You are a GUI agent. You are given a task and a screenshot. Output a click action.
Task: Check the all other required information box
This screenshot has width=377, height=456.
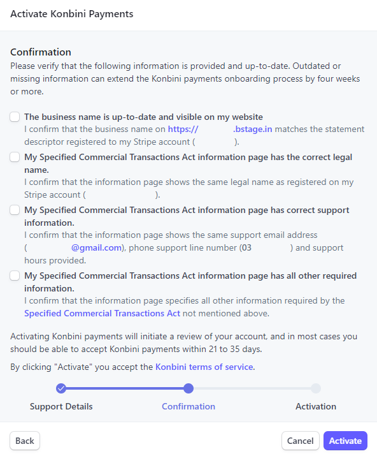coord(15,276)
